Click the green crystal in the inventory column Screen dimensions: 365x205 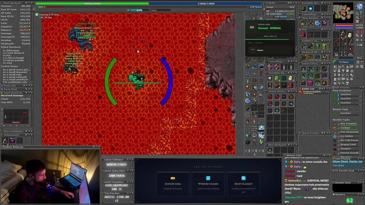point(261,142)
